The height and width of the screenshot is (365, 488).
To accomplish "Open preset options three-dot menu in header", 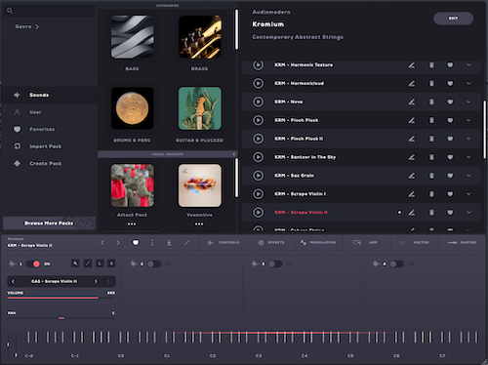I will coord(152,243).
